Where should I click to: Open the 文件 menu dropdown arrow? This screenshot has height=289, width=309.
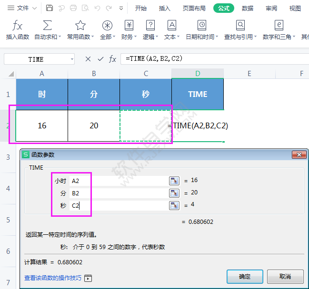tap(34, 8)
